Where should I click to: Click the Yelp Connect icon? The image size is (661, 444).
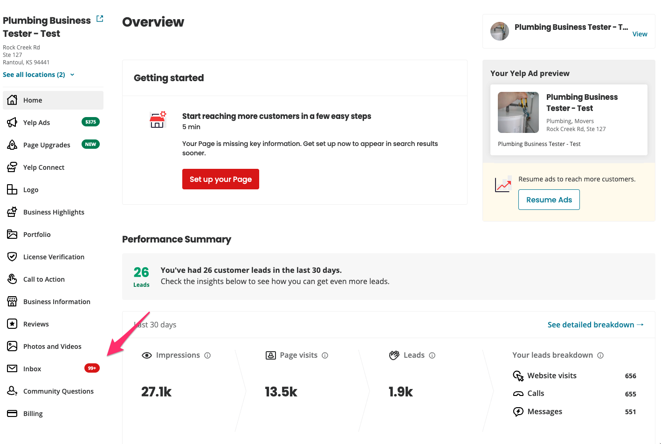(12, 167)
